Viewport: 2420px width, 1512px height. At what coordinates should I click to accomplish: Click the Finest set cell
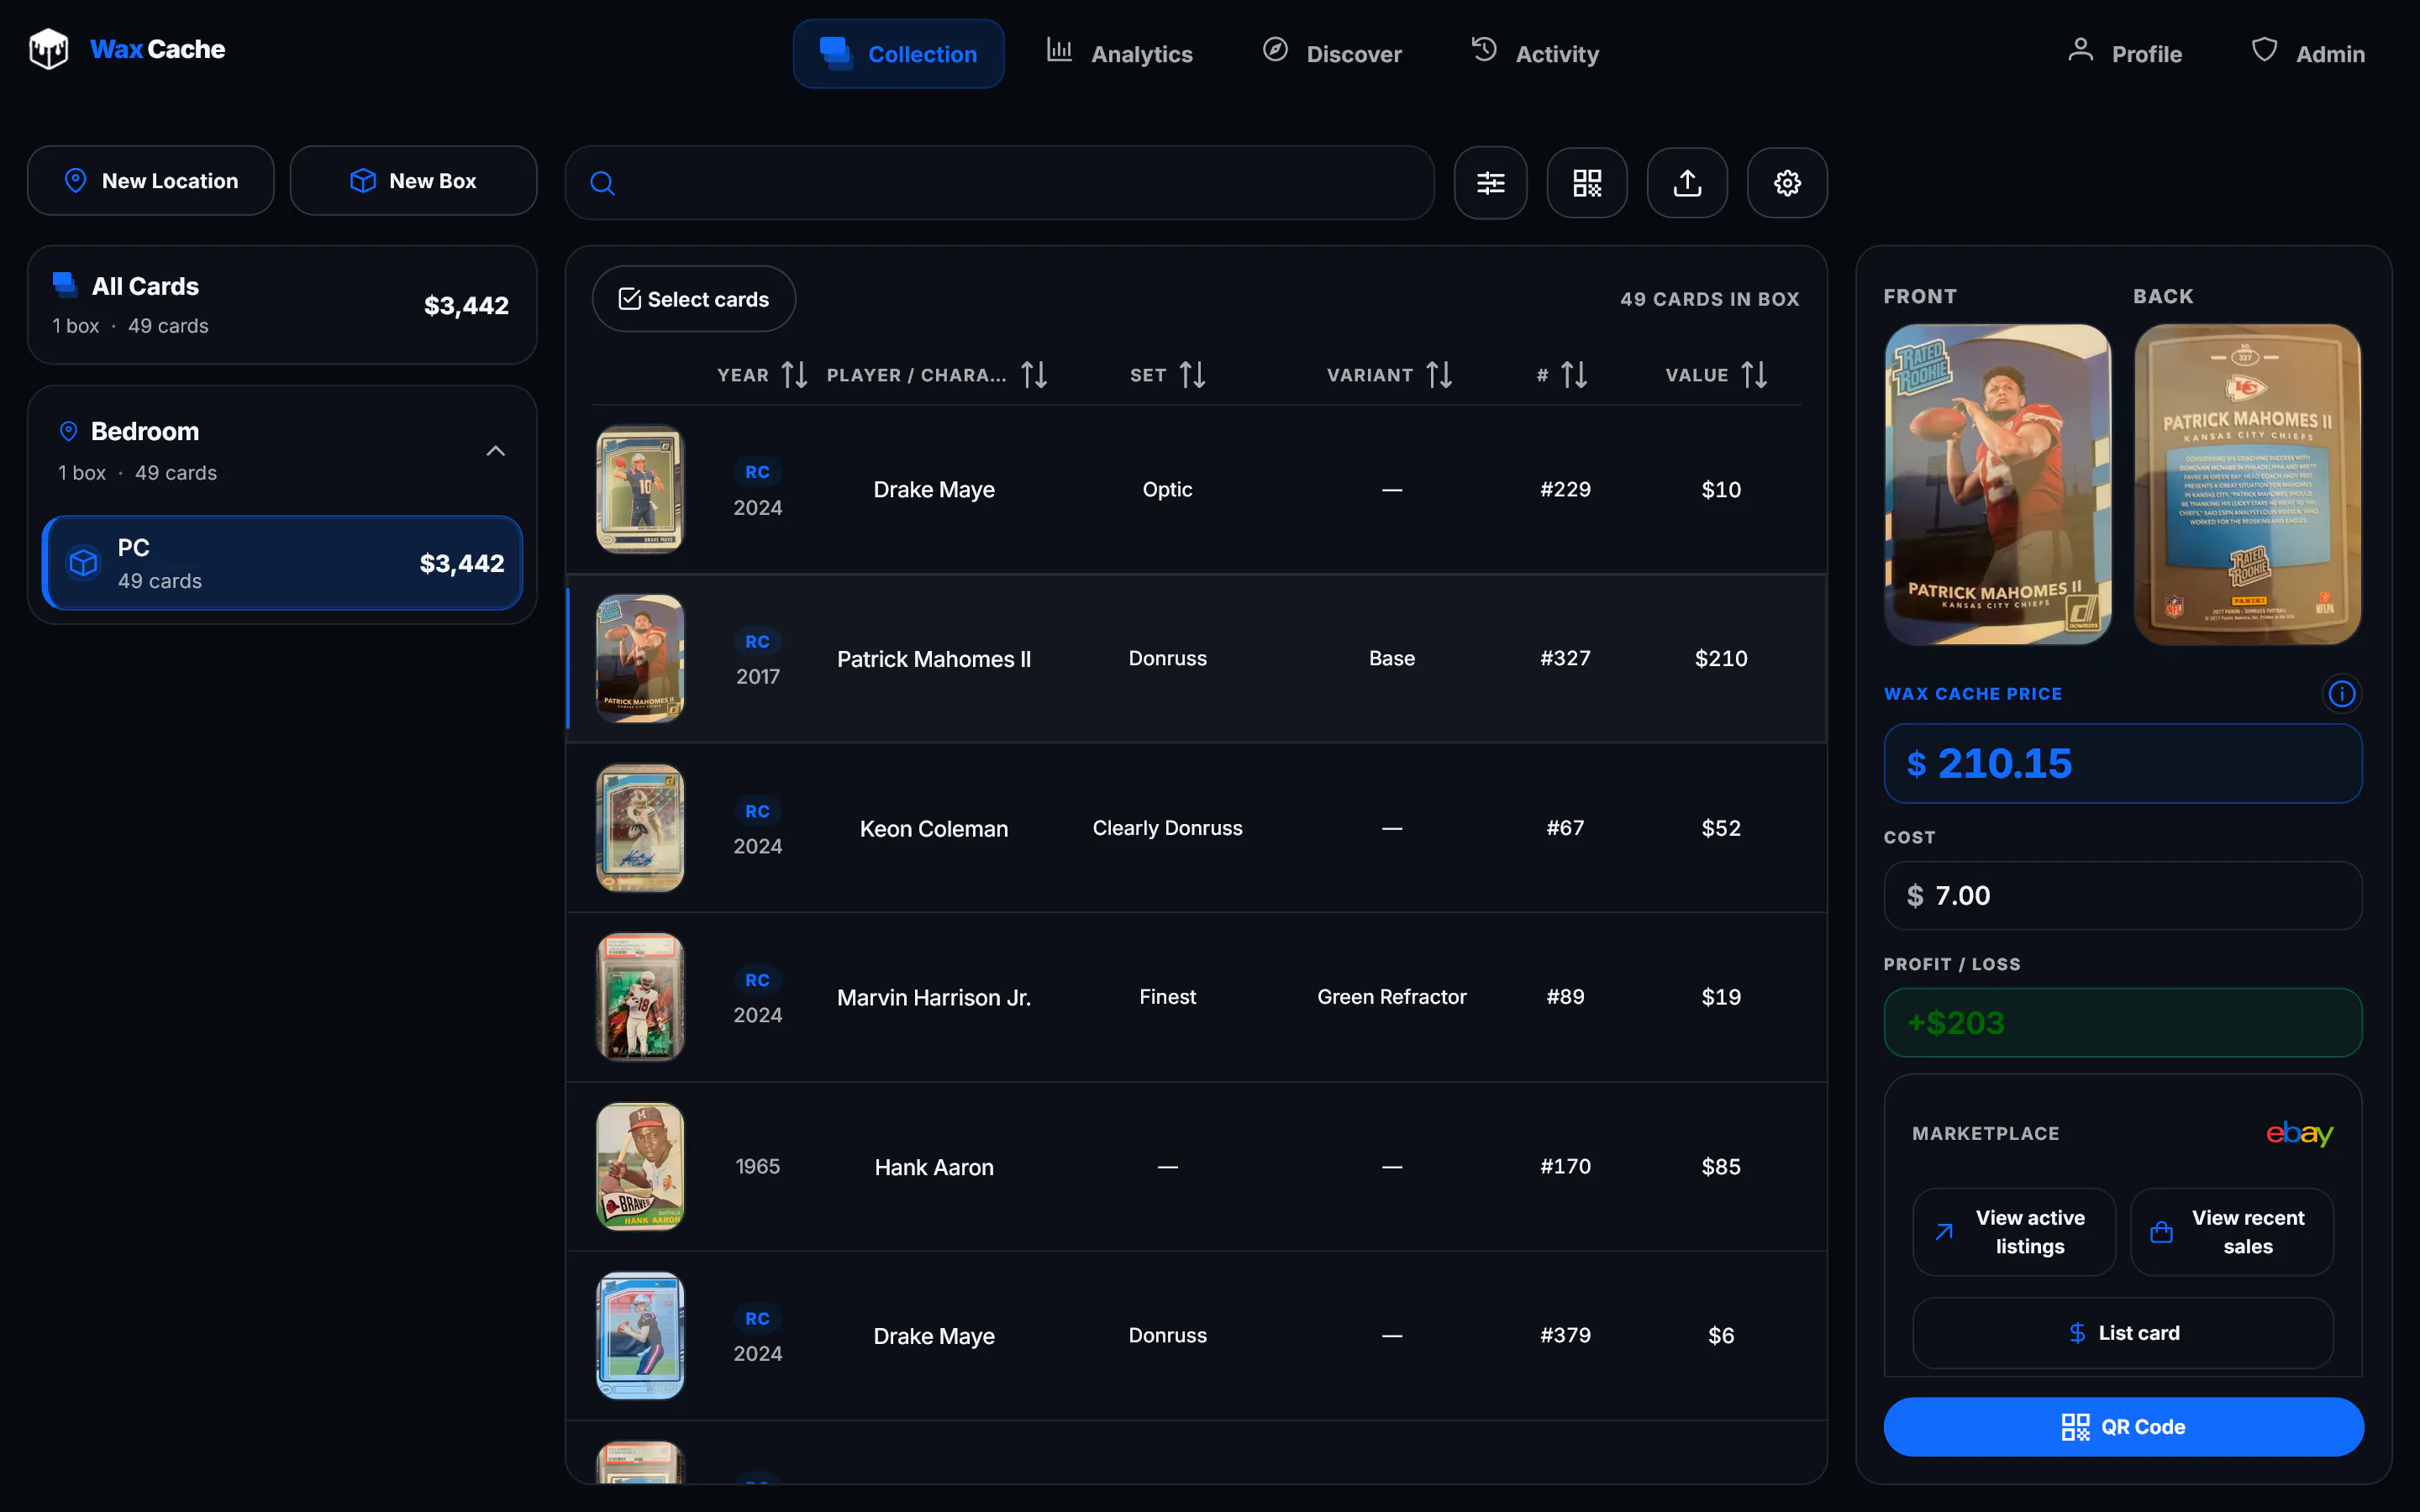click(x=1167, y=997)
